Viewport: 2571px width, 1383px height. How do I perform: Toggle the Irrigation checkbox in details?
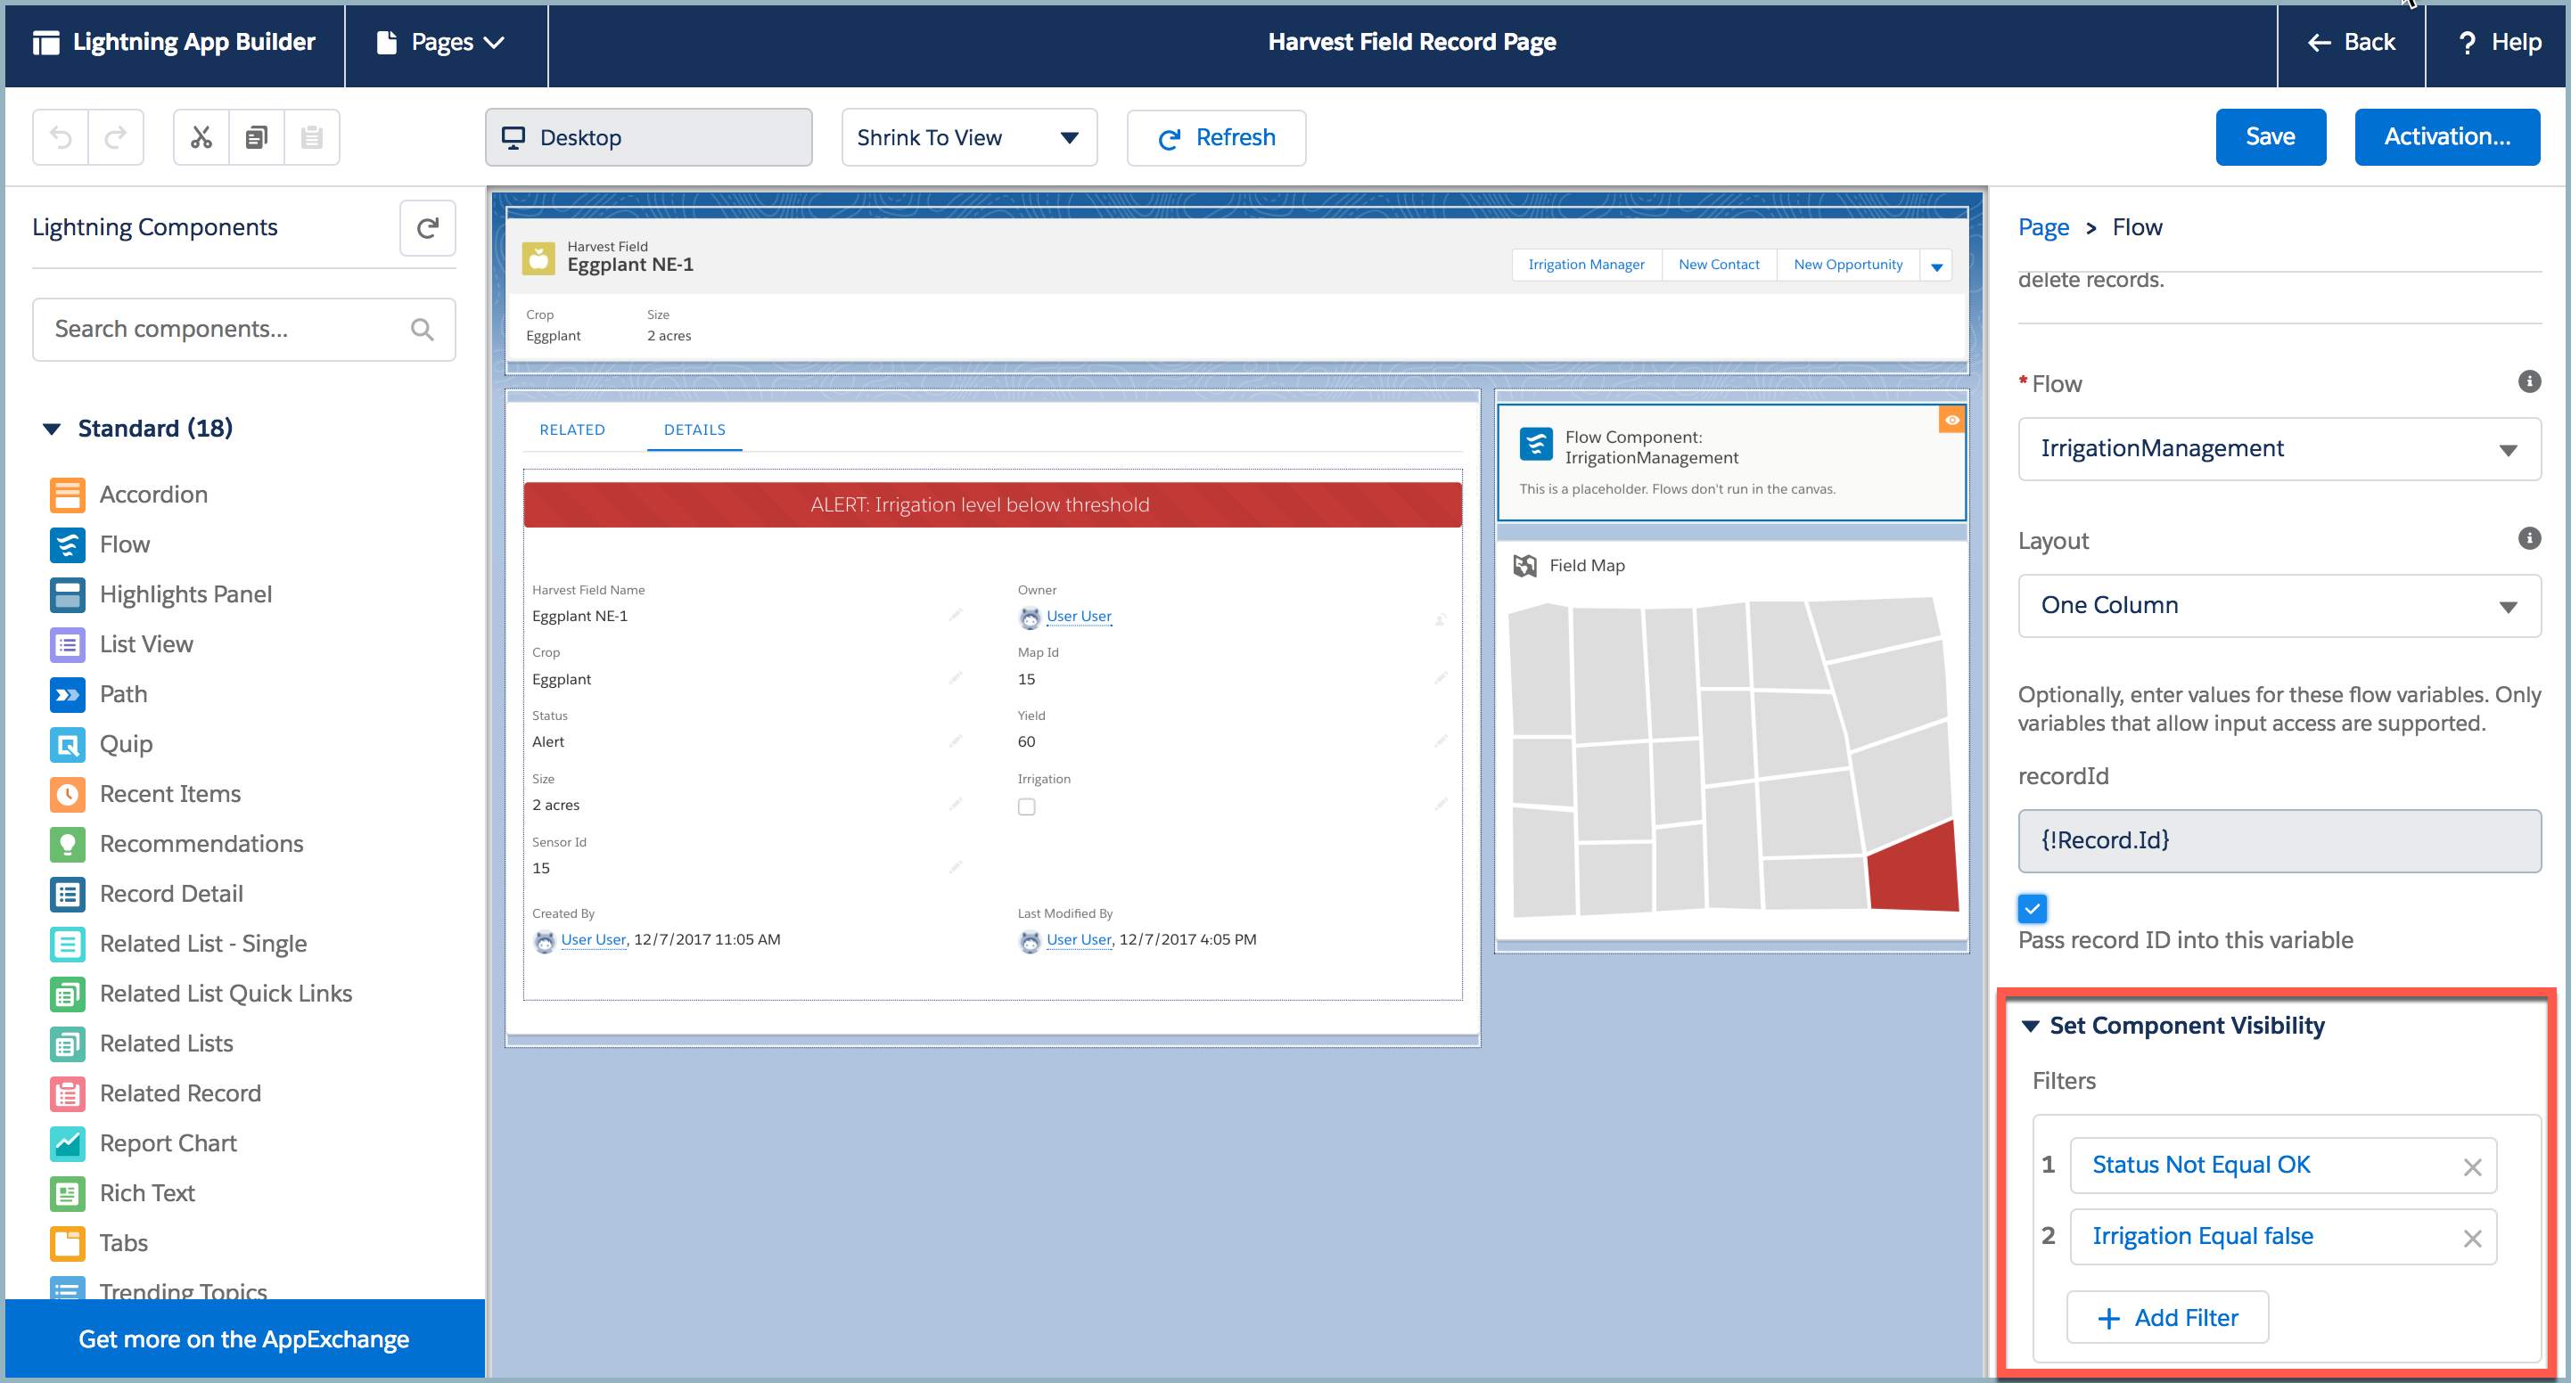1026,806
